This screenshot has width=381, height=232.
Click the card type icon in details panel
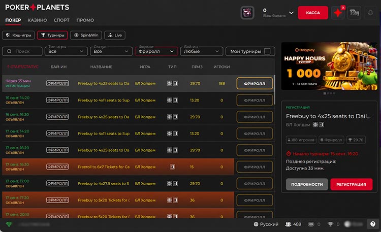[321, 124]
